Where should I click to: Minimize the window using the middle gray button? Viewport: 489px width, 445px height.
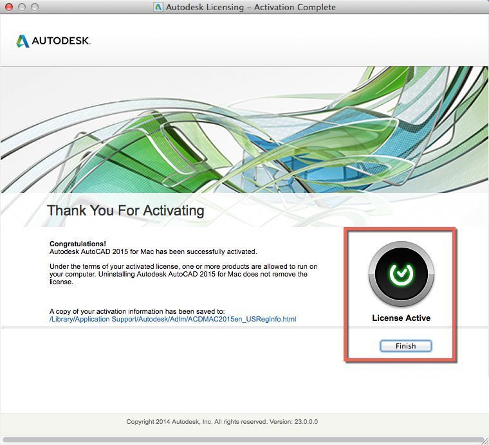point(22,7)
